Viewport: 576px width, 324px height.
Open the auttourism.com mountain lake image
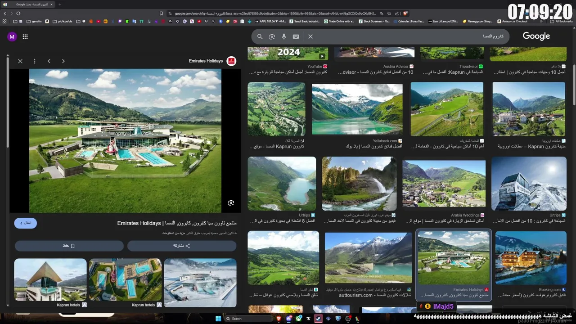click(368, 258)
